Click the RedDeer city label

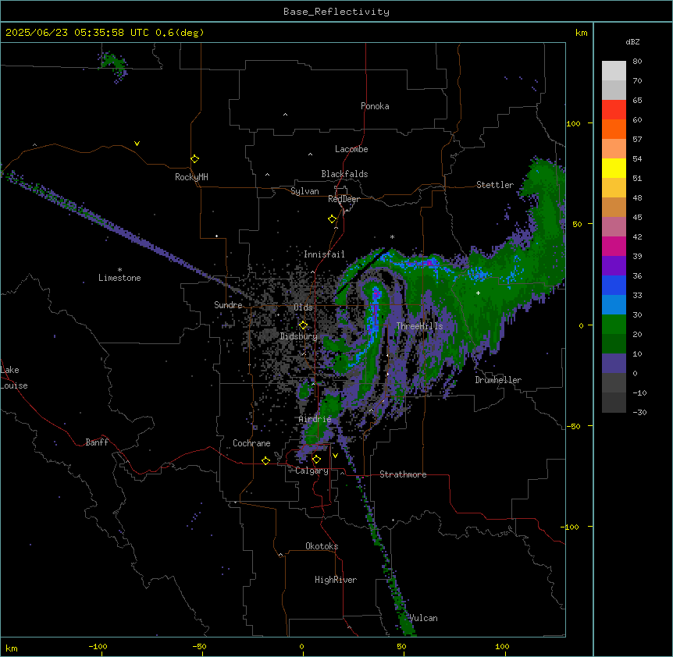click(344, 199)
